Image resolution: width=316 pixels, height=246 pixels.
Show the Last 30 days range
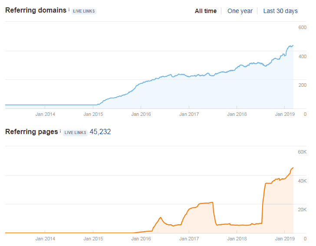[x=280, y=11]
